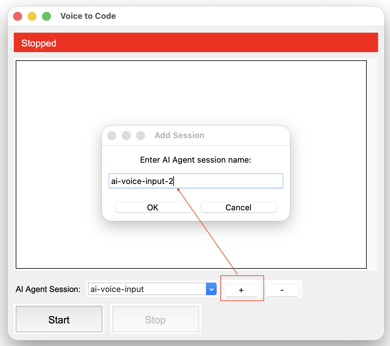Click the yellow minimize circle on main window
The image size is (390, 346).
(32, 16)
